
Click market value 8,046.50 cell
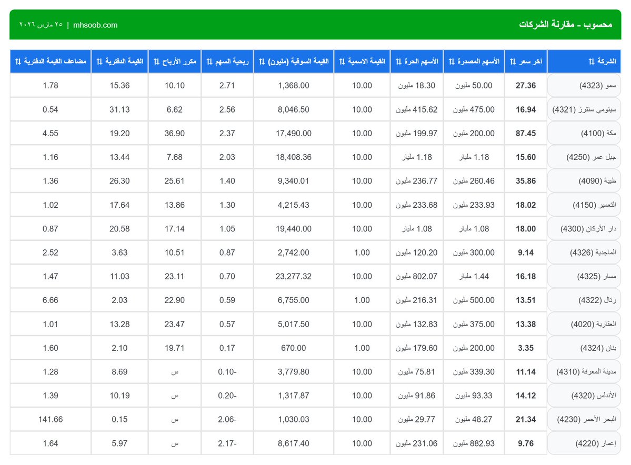coord(294,109)
